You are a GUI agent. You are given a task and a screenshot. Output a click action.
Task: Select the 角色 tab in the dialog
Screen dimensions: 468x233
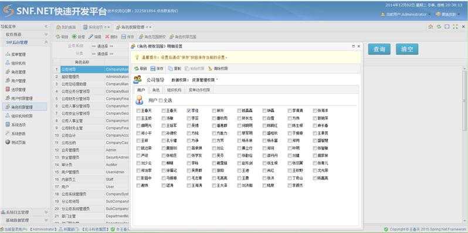[x=156, y=90]
